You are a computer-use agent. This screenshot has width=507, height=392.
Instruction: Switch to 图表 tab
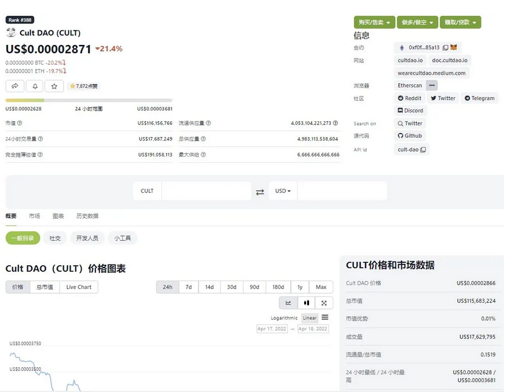pyautogui.click(x=58, y=216)
